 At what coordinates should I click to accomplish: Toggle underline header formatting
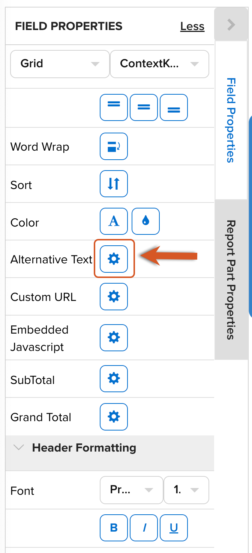coord(174,528)
